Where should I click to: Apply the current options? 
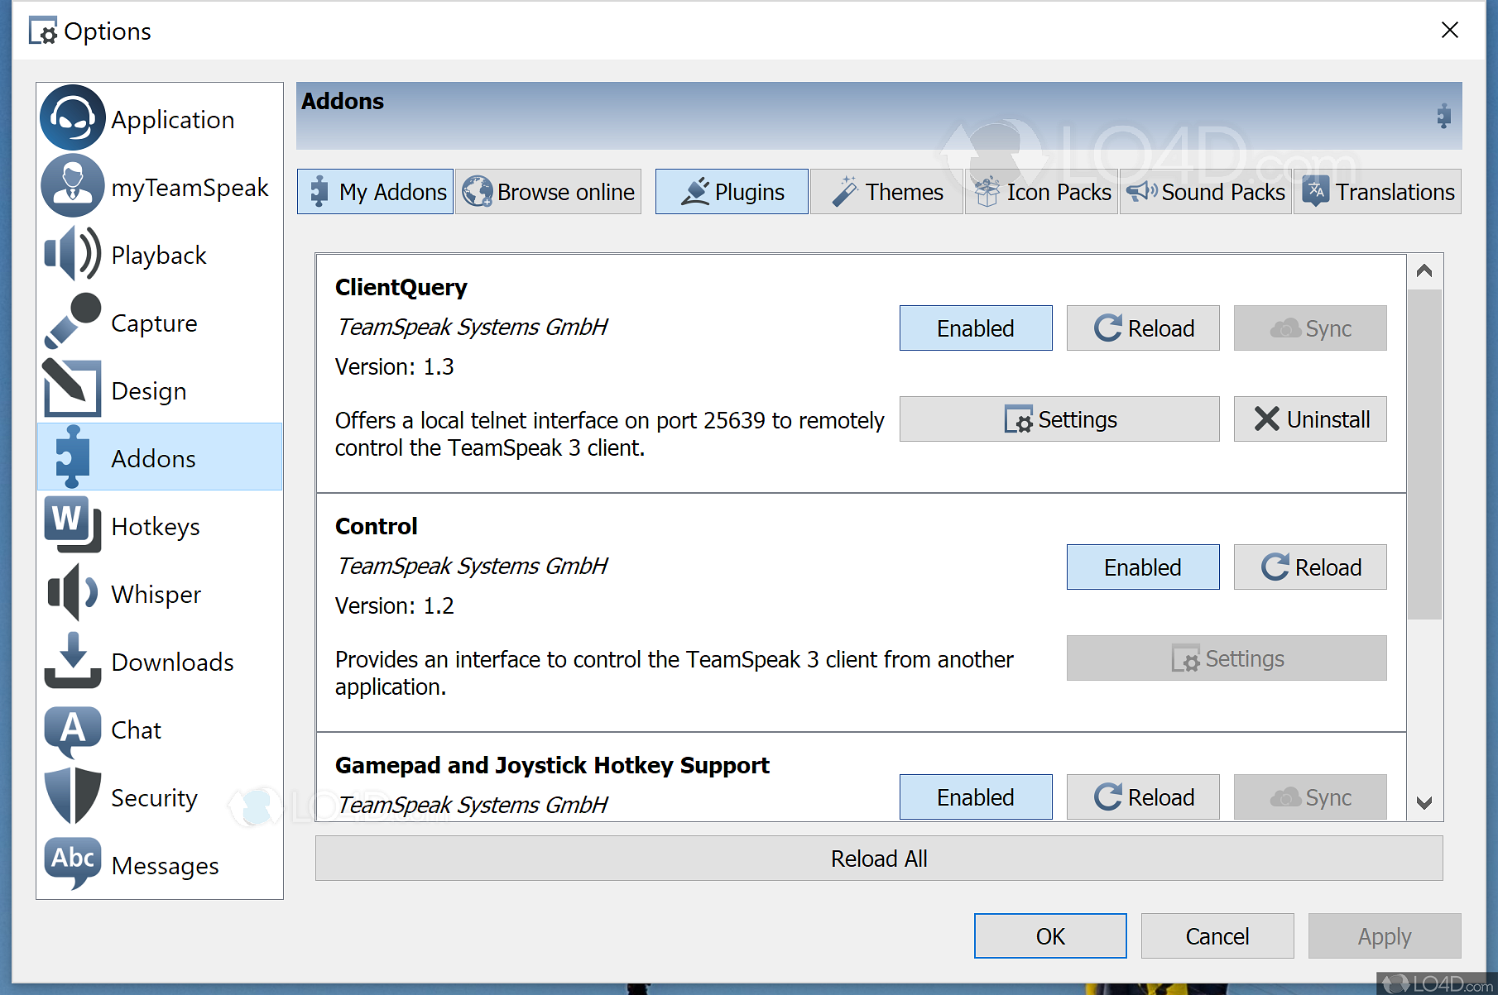pyautogui.click(x=1384, y=935)
